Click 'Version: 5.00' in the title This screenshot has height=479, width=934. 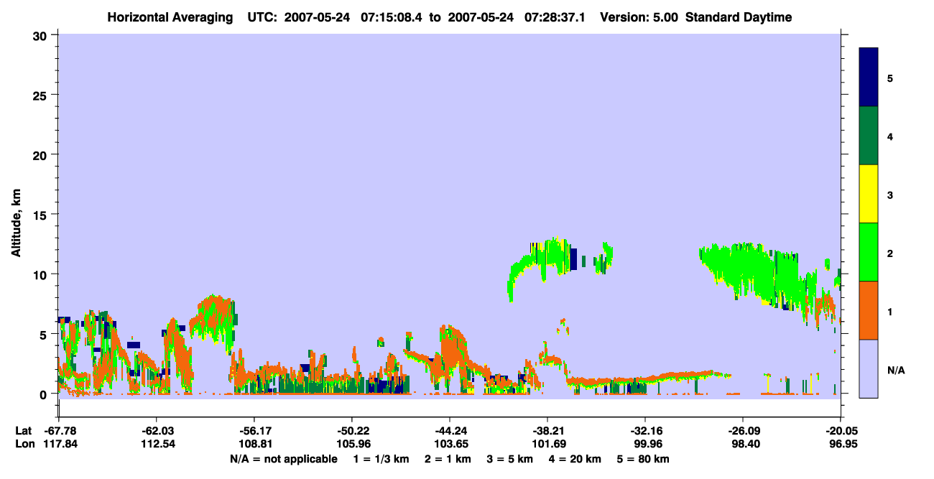coord(639,17)
